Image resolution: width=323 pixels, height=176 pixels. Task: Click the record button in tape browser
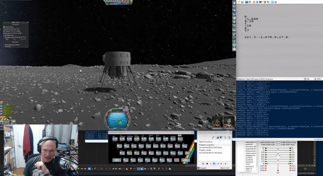coord(203,164)
